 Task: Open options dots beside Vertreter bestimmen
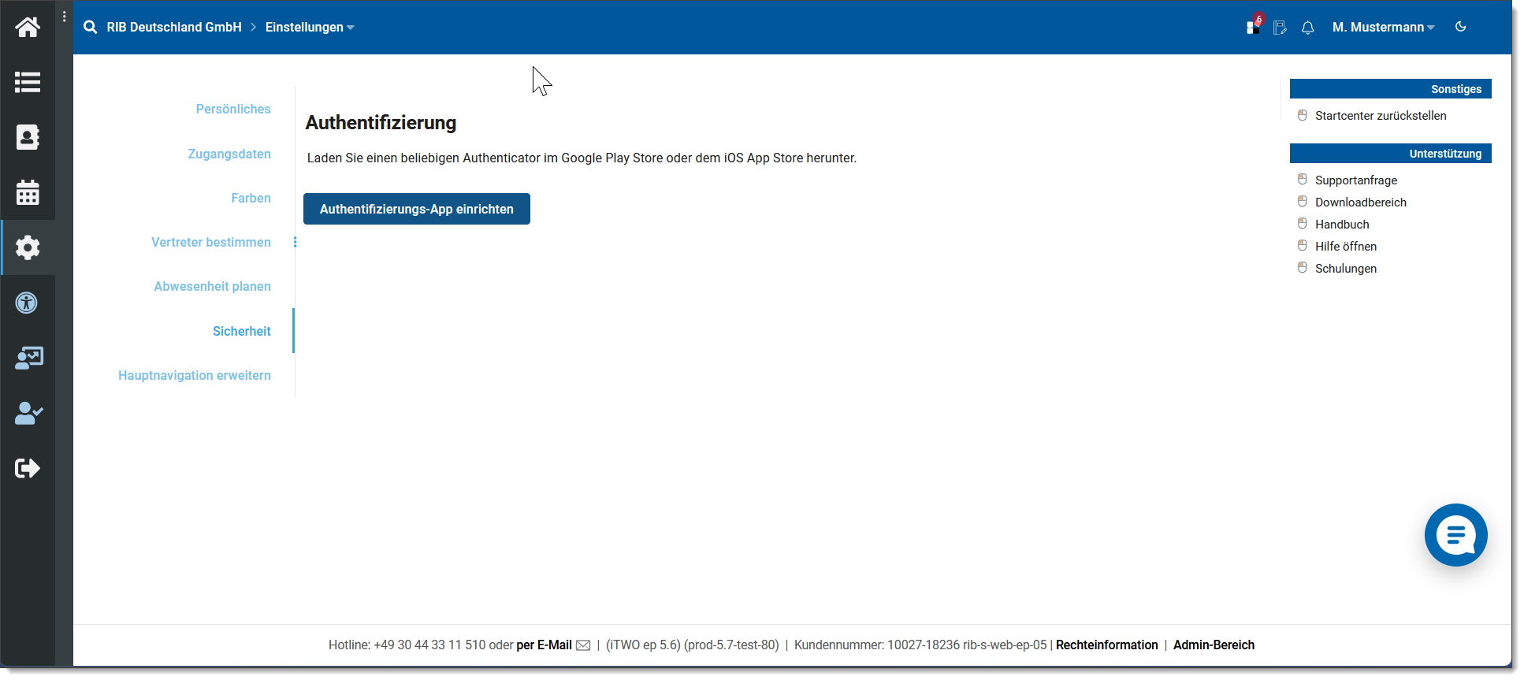click(x=296, y=243)
